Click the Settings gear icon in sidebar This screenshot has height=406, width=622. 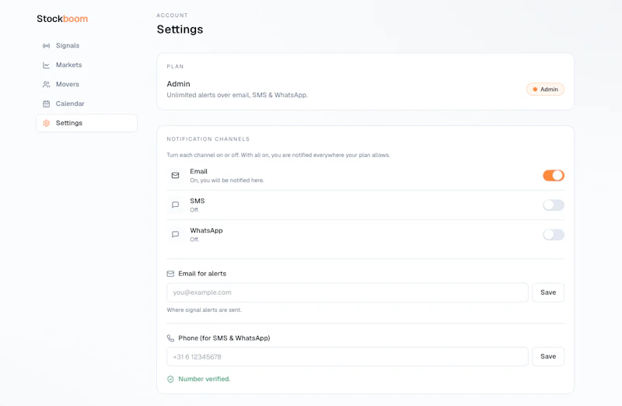(47, 123)
